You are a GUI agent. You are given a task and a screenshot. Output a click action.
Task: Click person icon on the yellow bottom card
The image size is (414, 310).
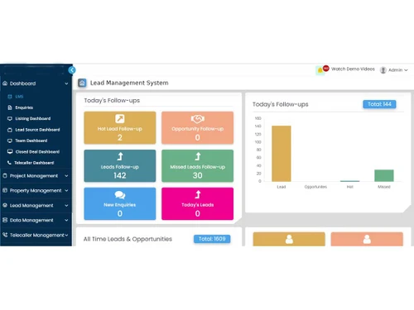pos(289,239)
